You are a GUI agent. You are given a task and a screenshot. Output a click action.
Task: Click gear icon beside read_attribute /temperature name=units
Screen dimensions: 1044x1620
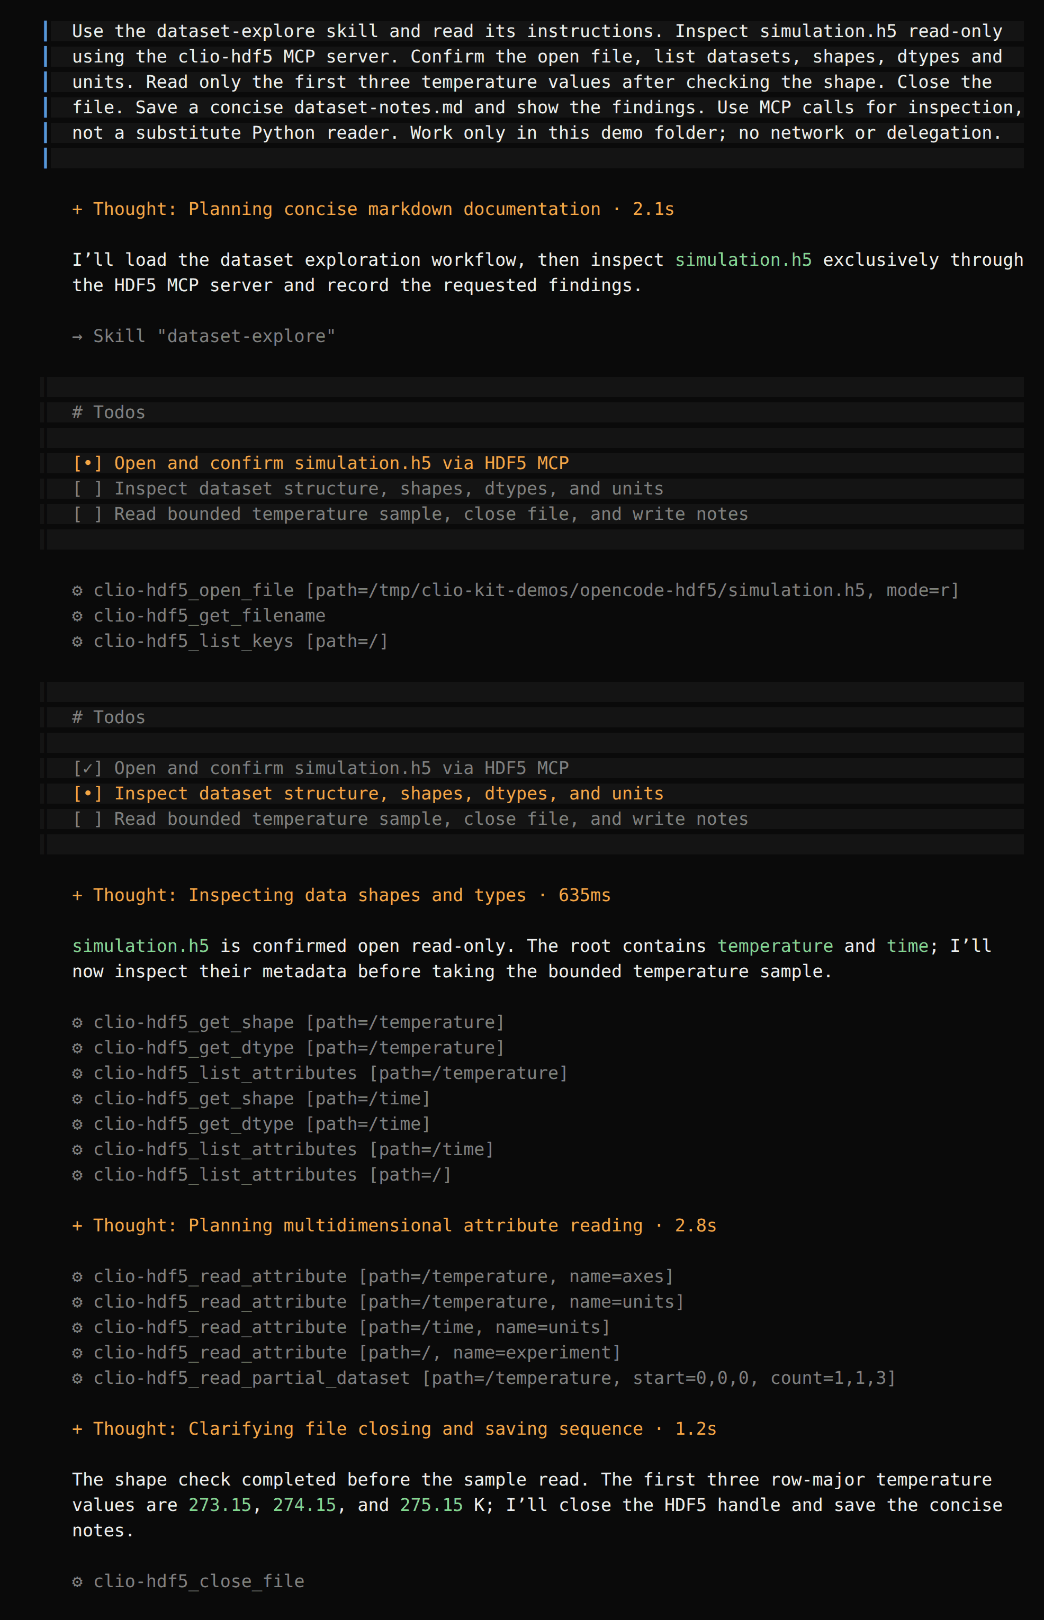(77, 1302)
